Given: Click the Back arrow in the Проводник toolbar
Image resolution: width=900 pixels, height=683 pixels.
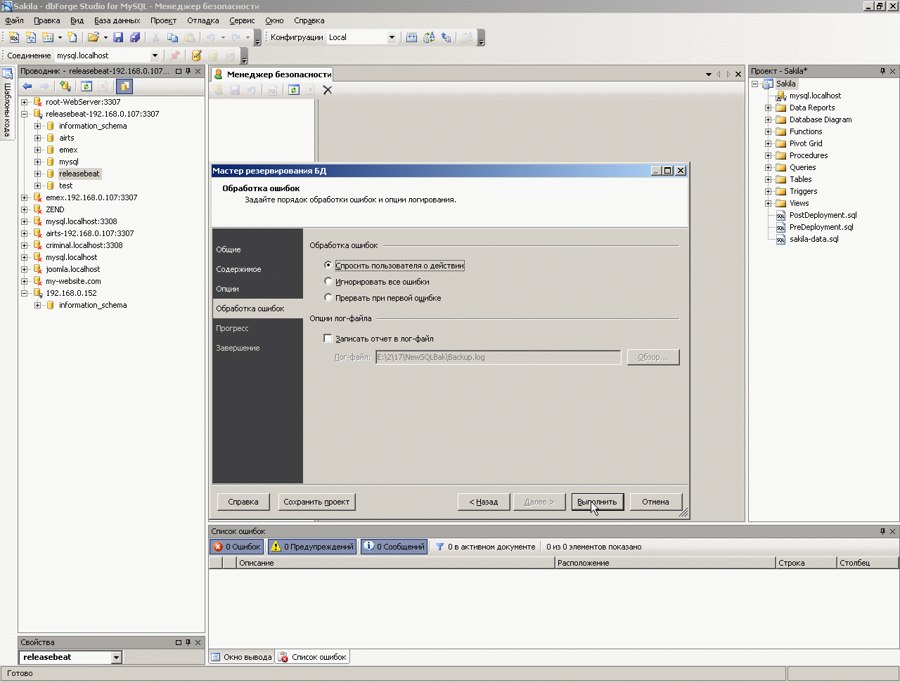Looking at the screenshot, I should click(x=27, y=86).
